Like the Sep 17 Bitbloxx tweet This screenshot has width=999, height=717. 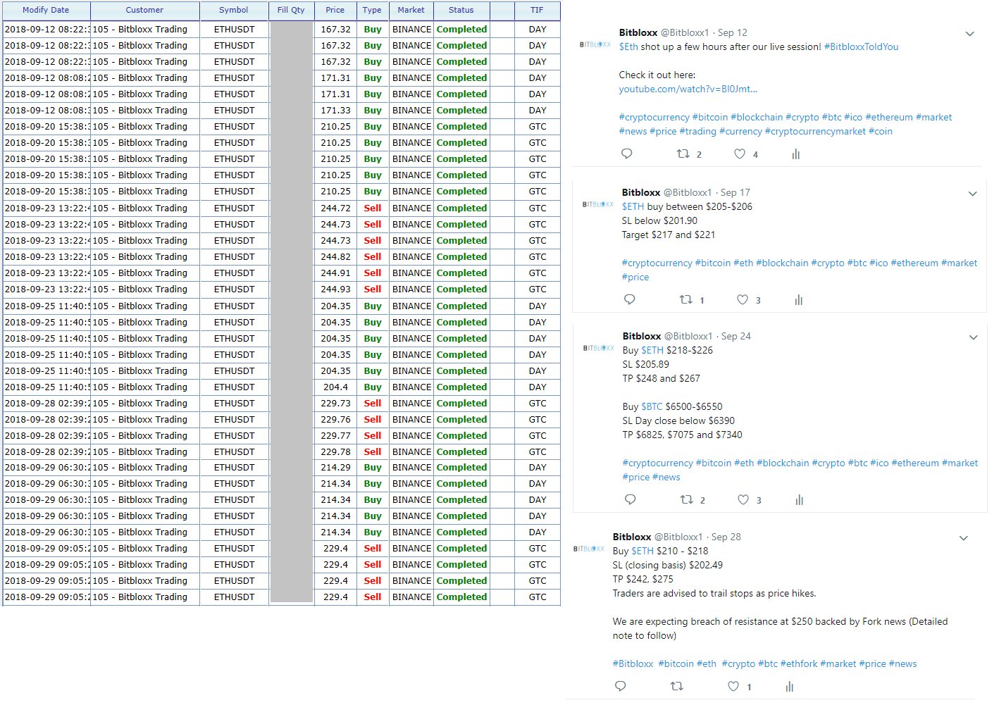[743, 299]
